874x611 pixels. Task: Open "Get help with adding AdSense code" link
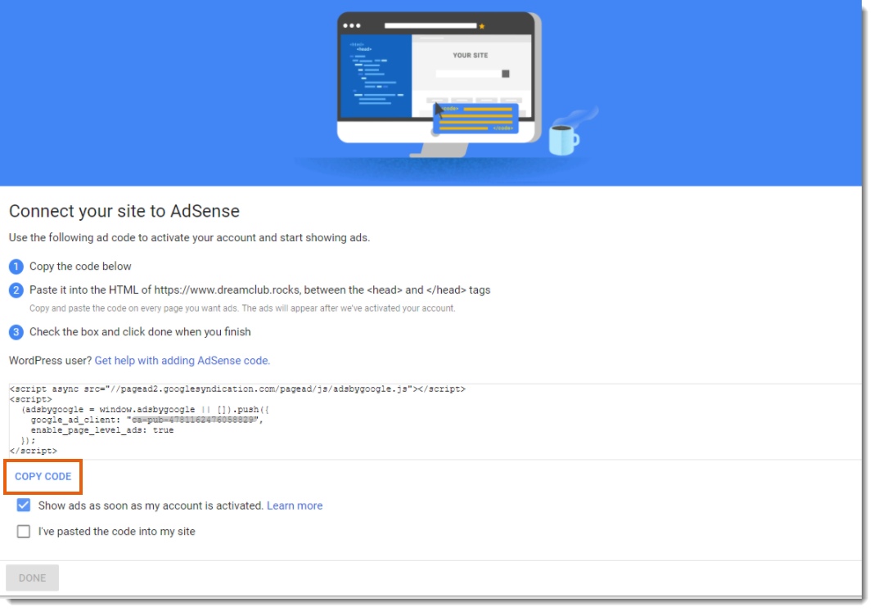click(x=182, y=360)
